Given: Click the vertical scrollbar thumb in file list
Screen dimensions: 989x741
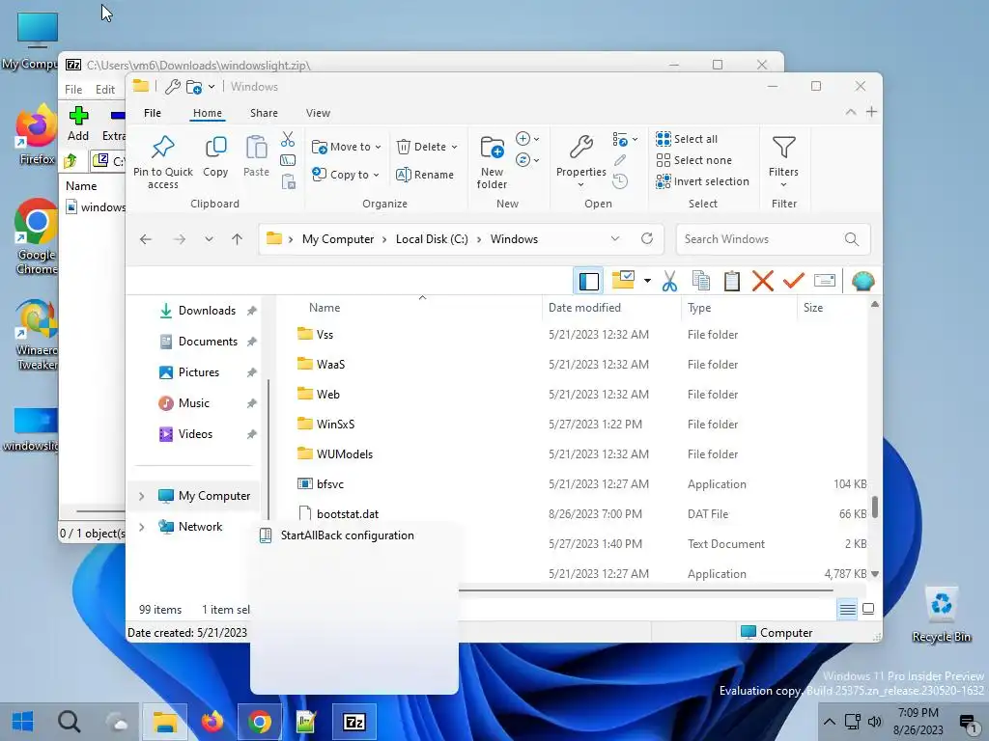Looking at the screenshot, I should click(875, 508).
